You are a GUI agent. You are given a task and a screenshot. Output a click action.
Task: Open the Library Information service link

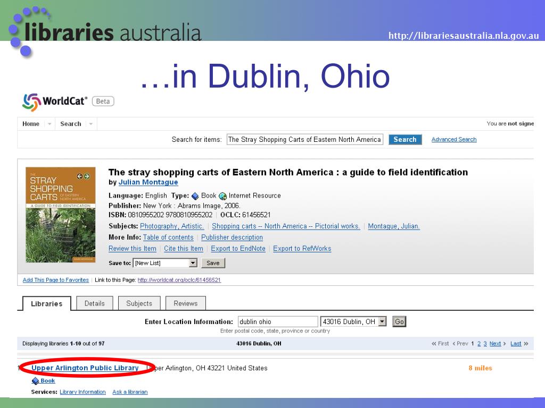[82, 392]
